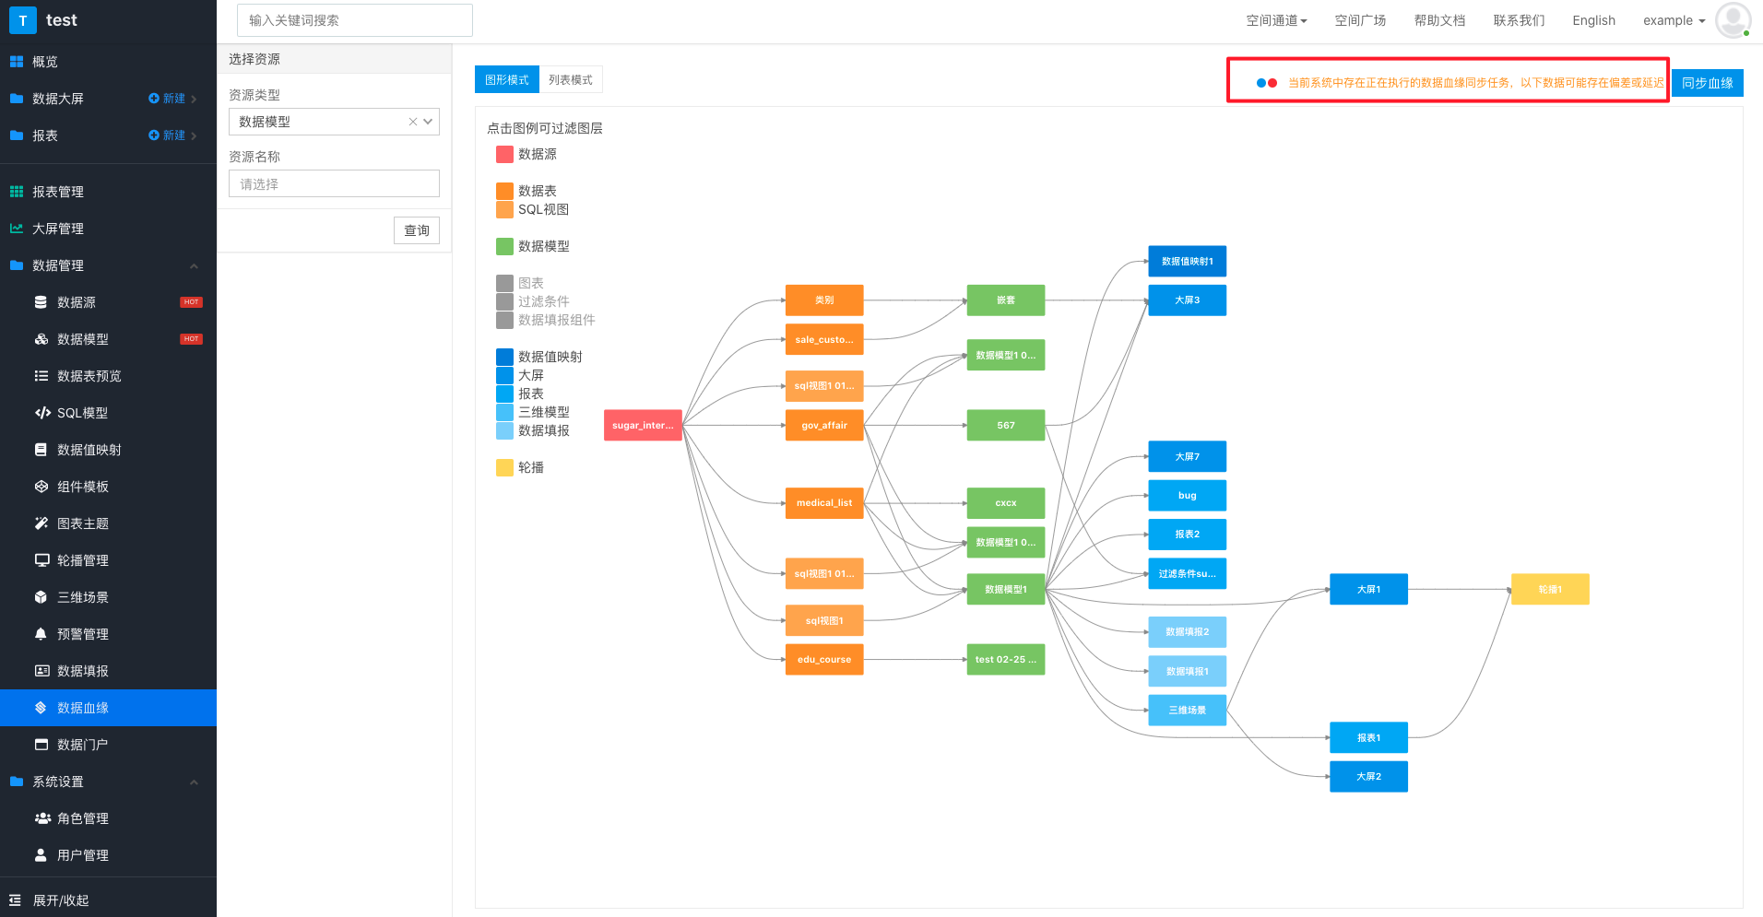Click the blue 数据值映射 legend swatch
The image size is (1763, 917).
coord(504,357)
